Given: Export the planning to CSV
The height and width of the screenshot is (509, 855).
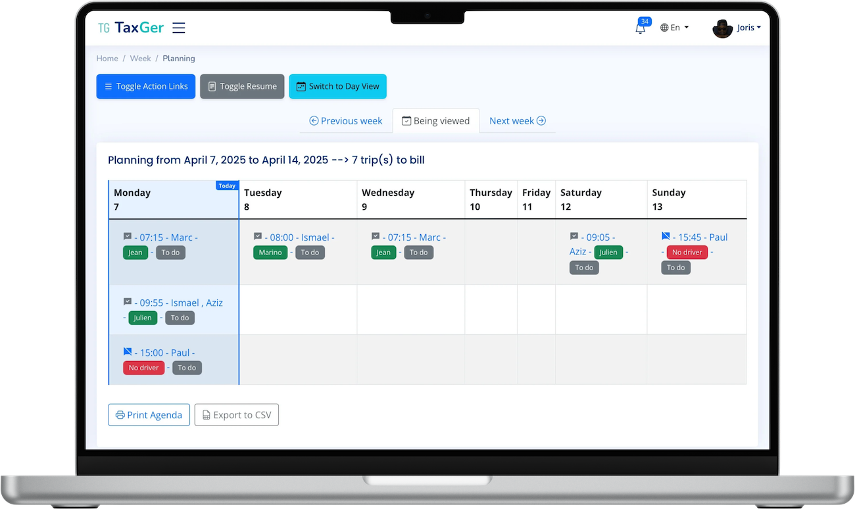Looking at the screenshot, I should click(x=236, y=415).
